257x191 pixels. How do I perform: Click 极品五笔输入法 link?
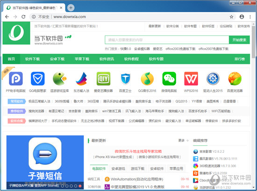(x=39, y=101)
